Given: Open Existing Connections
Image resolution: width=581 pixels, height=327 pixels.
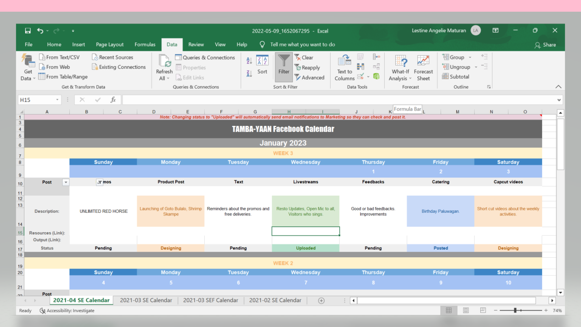Looking at the screenshot, I should pos(119,67).
